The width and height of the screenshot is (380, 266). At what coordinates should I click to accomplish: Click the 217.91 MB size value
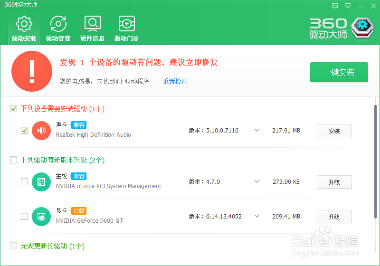(286, 131)
